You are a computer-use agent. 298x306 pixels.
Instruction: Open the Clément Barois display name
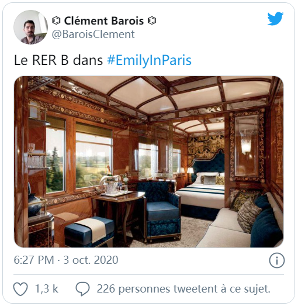click(x=103, y=20)
